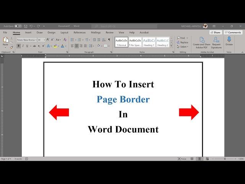Click the zoom slider handle in status bar
This screenshot has width=245, height=184.
(225, 159)
